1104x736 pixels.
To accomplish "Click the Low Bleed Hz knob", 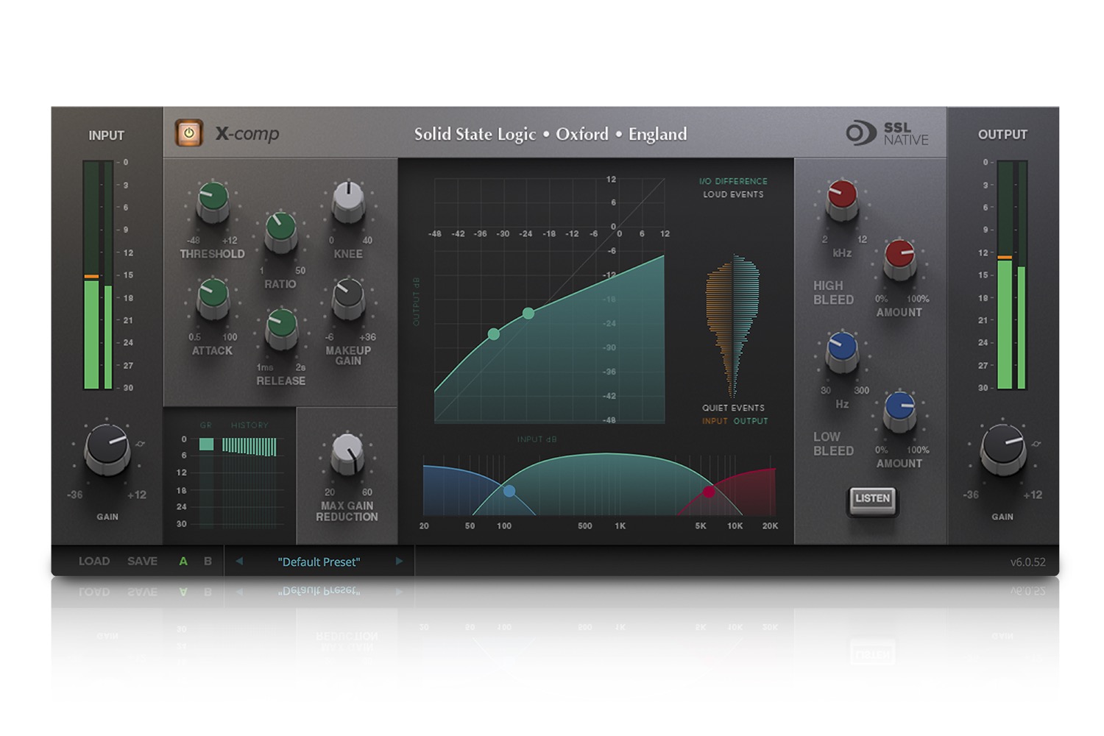I will coord(842,351).
